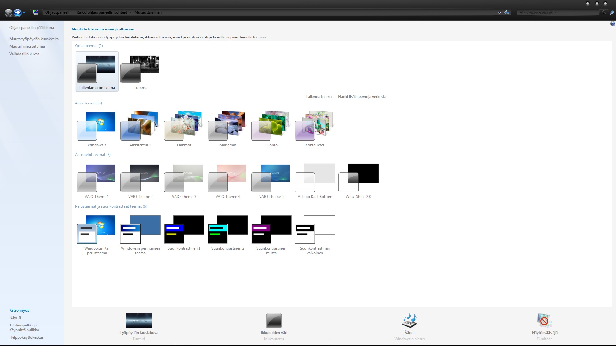Click Hanki lisää teemoja verkosta

tap(362, 97)
